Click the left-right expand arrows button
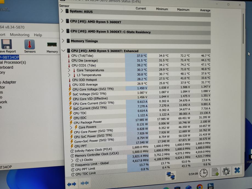 point(72,184)
